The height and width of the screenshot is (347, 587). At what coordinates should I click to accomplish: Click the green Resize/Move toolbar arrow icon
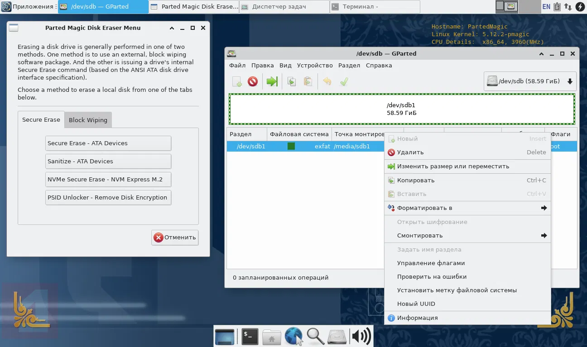coord(272,81)
